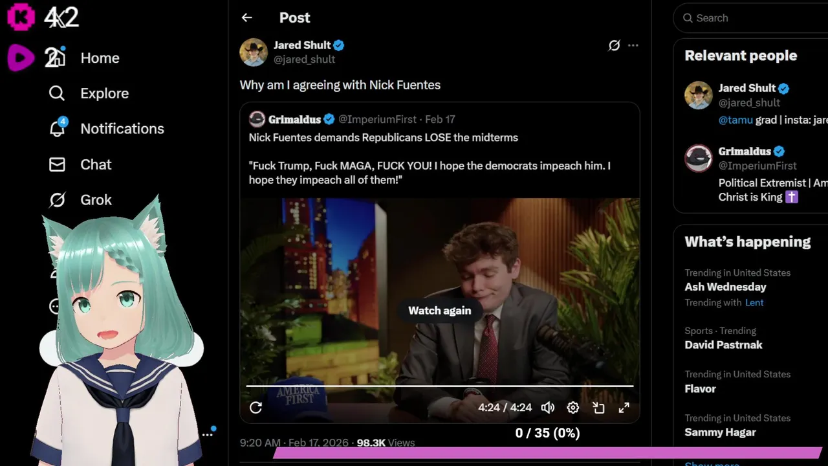Click Watch again on the video
Image resolution: width=828 pixels, height=466 pixels.
click(x=440, y=311)
